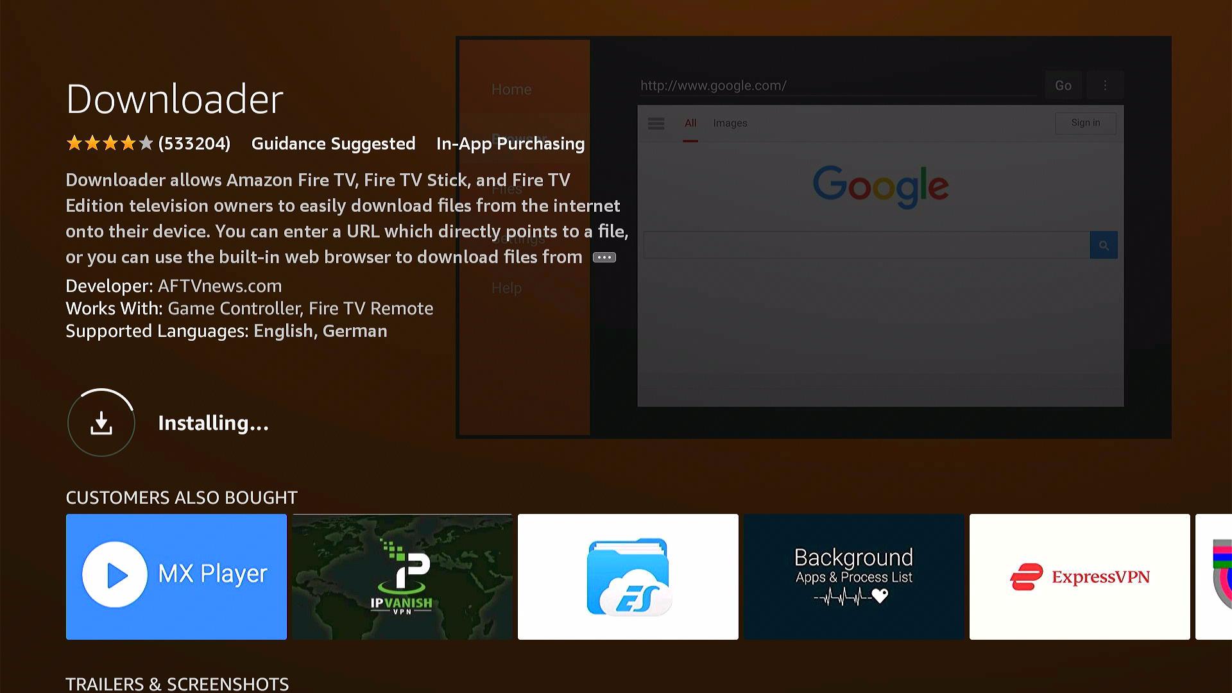This screenshot has height=693, width=1232.
Task: Select the IPVanish VPN app tile
Action: click(x=402, y=576)
